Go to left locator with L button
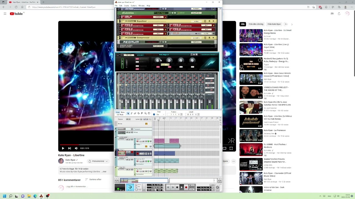Screen dimensions: 355x199 (x=214, y=187)
